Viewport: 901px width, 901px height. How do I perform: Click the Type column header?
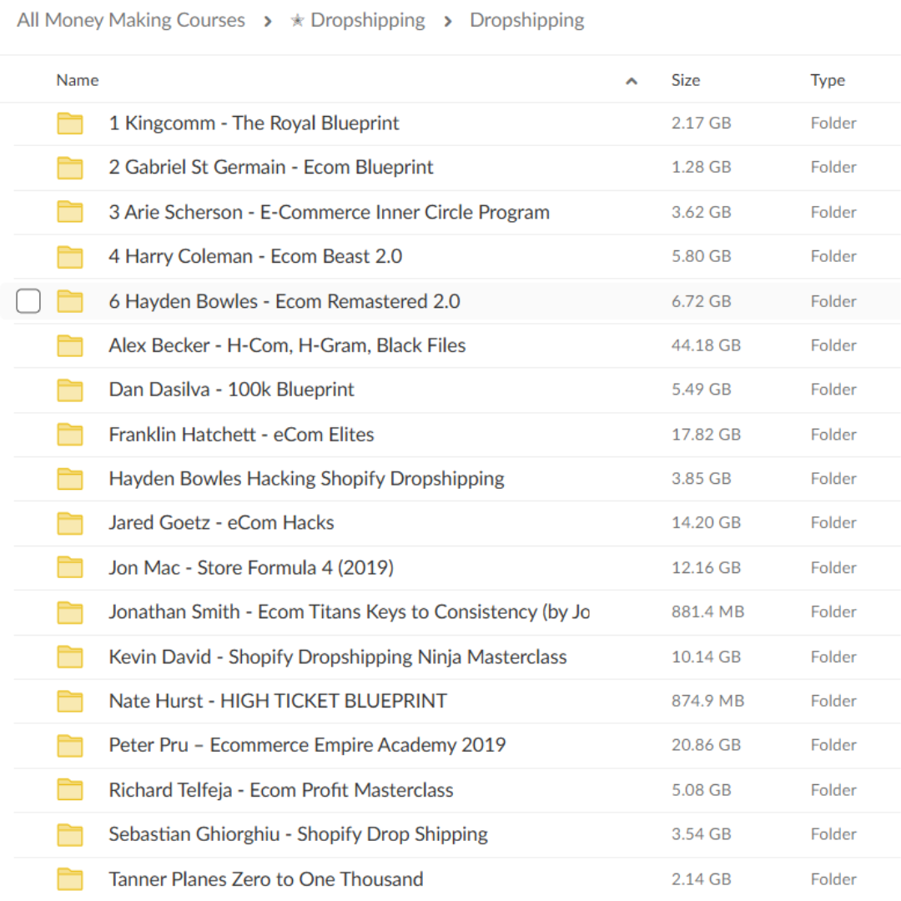click(x=828, y=80)
